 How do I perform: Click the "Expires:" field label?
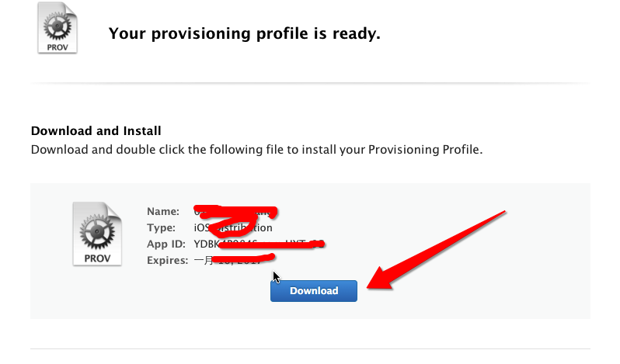tap(167, 261)
